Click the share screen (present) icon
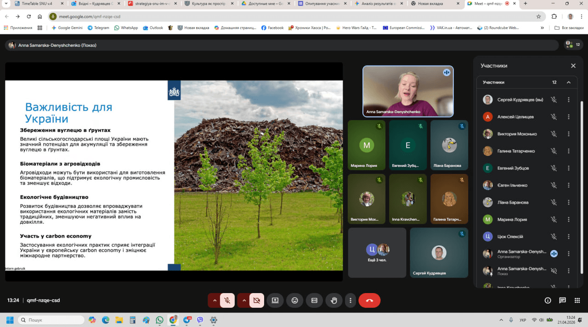The width and height of the screenshot is (588, 327). 275,300
